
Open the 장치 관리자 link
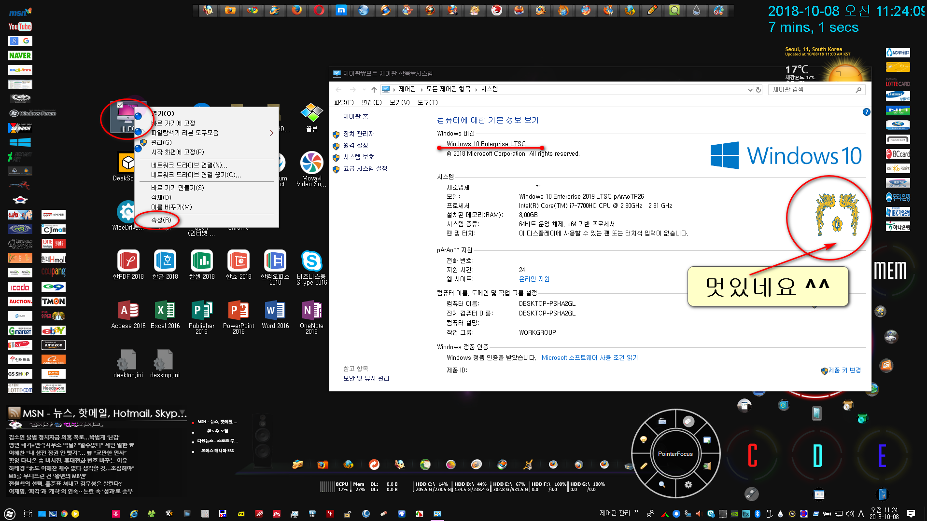(x=359, y=134)
